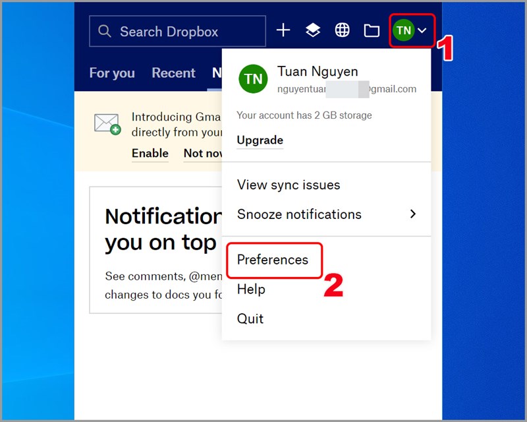Click the envelope icon in the Gmail banner

107,124
